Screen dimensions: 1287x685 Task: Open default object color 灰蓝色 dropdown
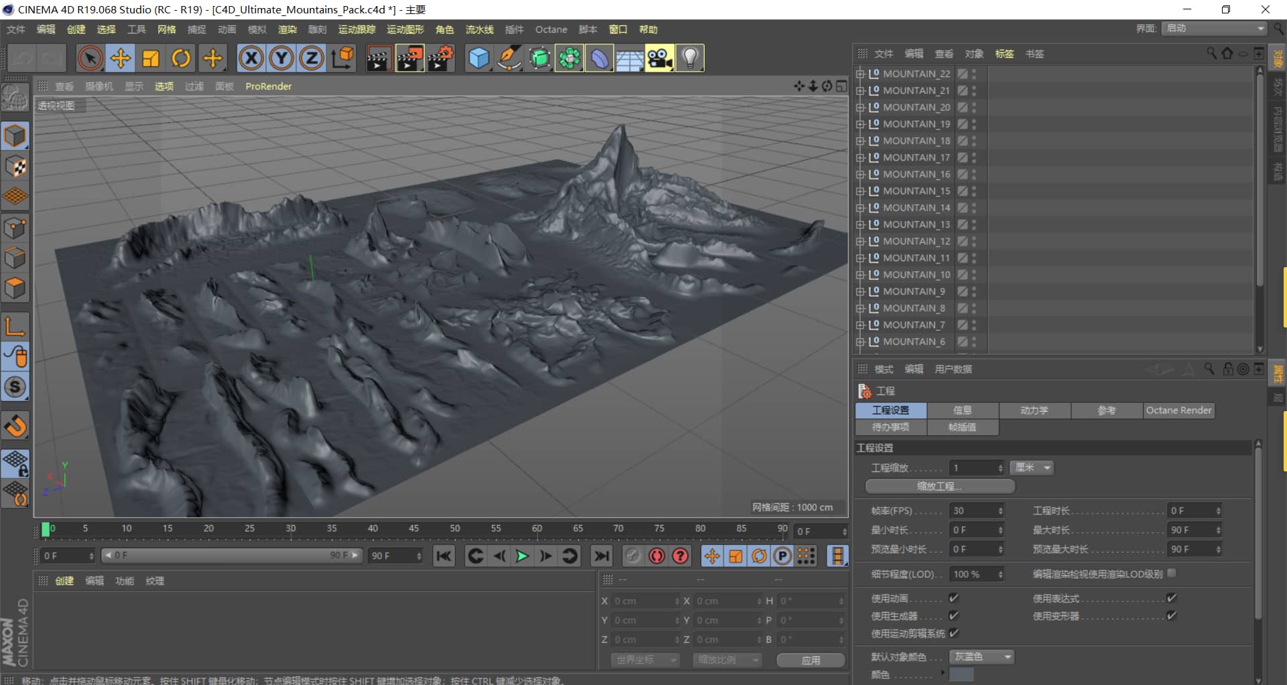pos(981,657)
